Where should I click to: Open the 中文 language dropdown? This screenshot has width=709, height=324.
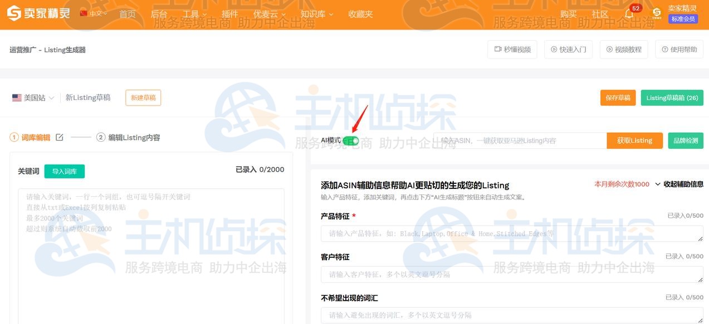(x=94, y=13)
